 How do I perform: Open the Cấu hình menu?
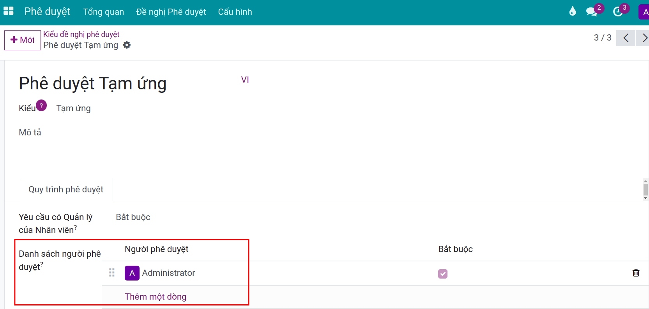point(235,12)
